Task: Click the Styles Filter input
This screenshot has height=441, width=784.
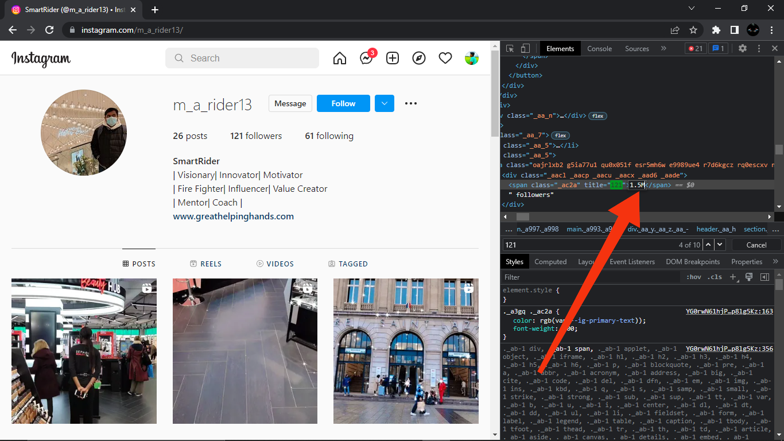Action: tap(591, 277)
